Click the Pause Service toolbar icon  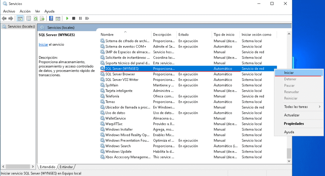click(80, 19)
